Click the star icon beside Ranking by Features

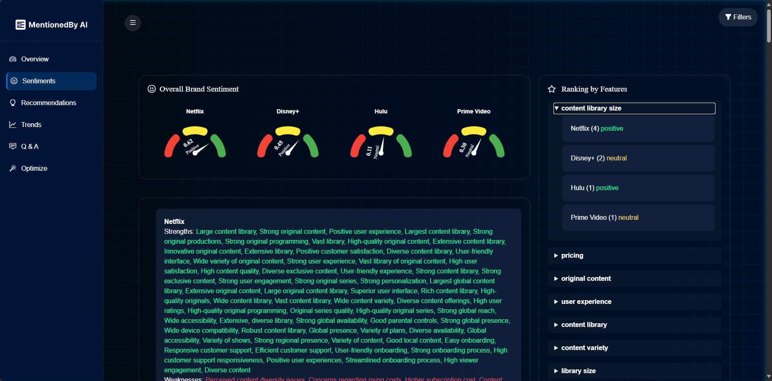pos(552,89)
